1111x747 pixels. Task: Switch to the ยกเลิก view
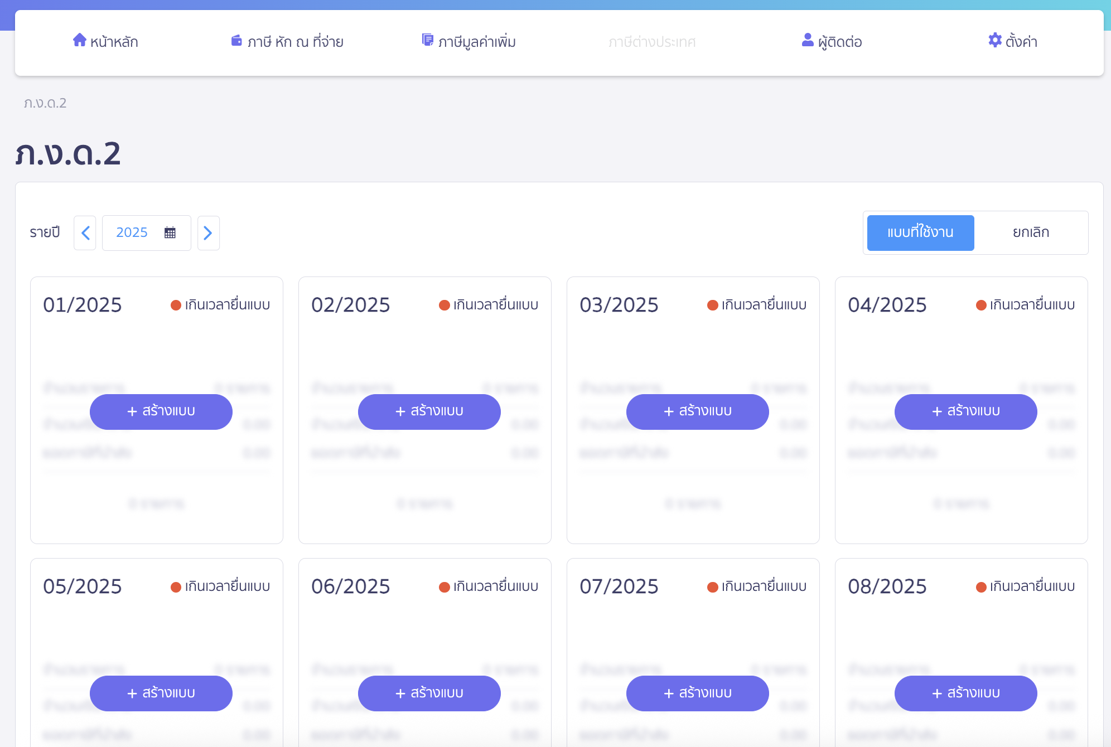click(1031, 232)
